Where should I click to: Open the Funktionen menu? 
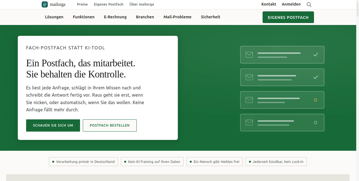[84, 17]
